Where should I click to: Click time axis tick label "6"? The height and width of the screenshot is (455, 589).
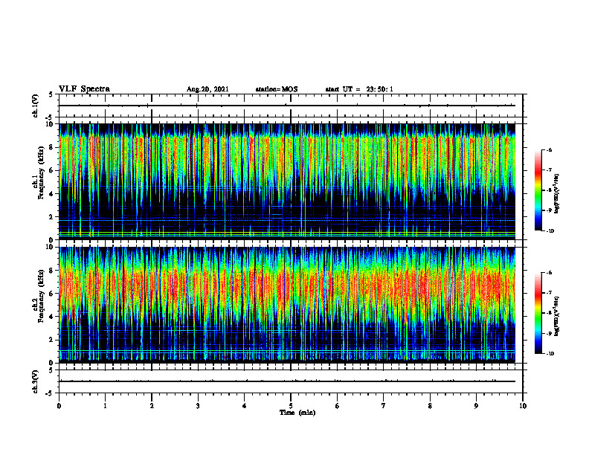pos(338,406)
